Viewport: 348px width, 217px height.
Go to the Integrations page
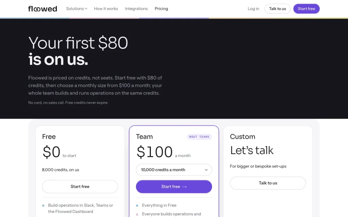click(136, 8)
